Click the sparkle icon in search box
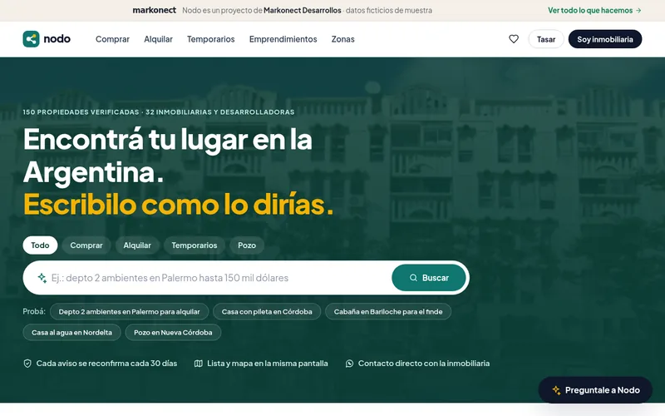Image resolution: width=665 pixels, height=416 pixels. click(42, 278)
